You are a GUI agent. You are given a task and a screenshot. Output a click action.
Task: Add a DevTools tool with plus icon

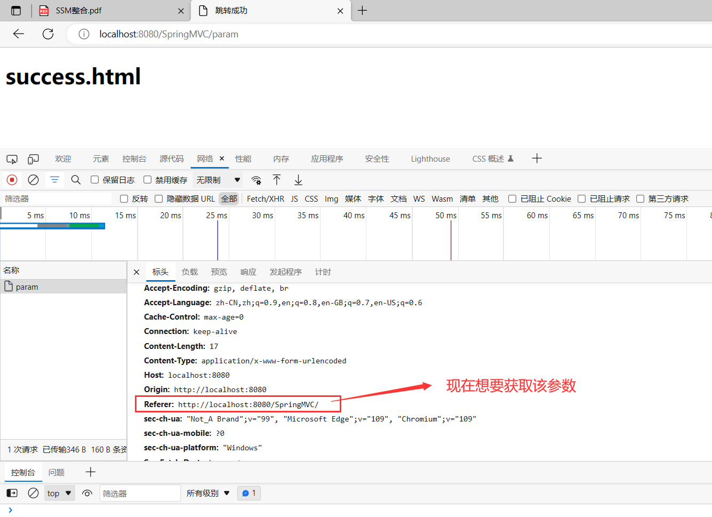click(x=537, y=158)
